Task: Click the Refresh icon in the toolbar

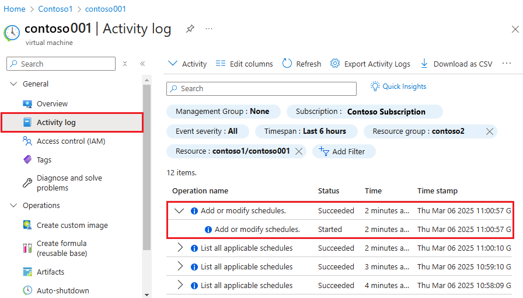Action: tap(287, 64)
